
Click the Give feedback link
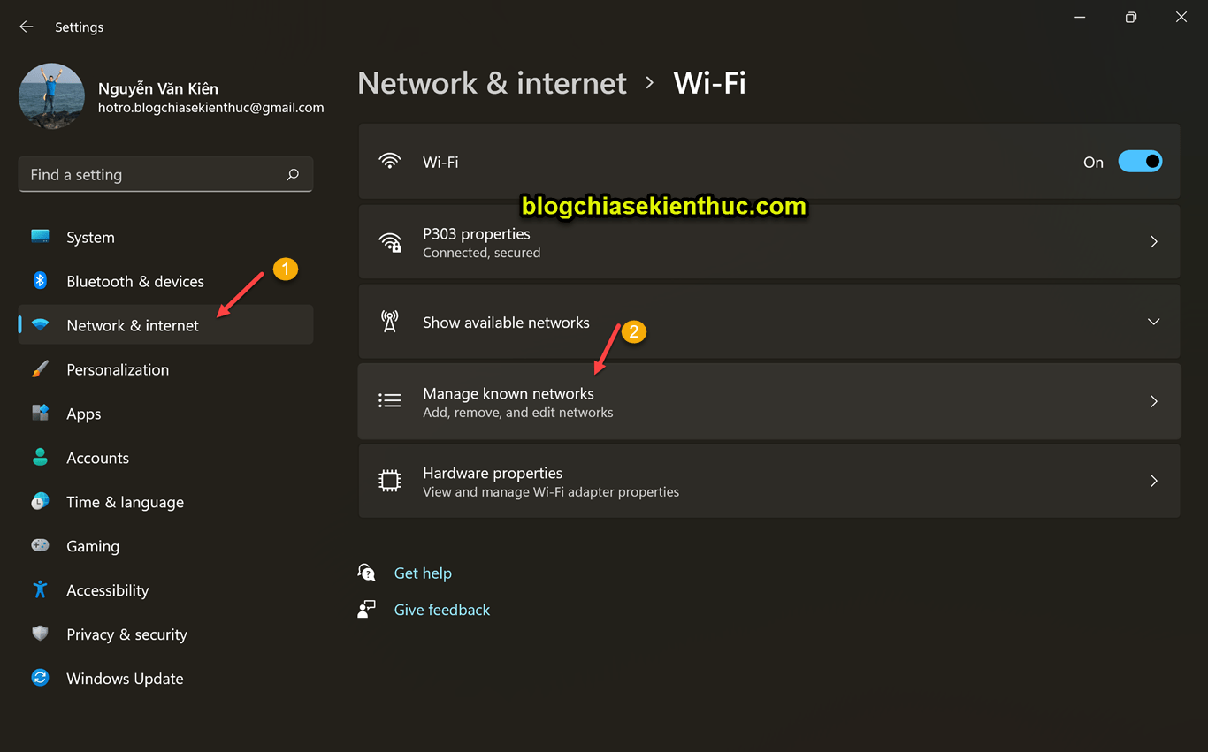[x=441, y=610]
